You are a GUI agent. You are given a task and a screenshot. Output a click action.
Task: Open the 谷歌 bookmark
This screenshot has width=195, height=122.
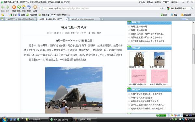coord(13,15)
